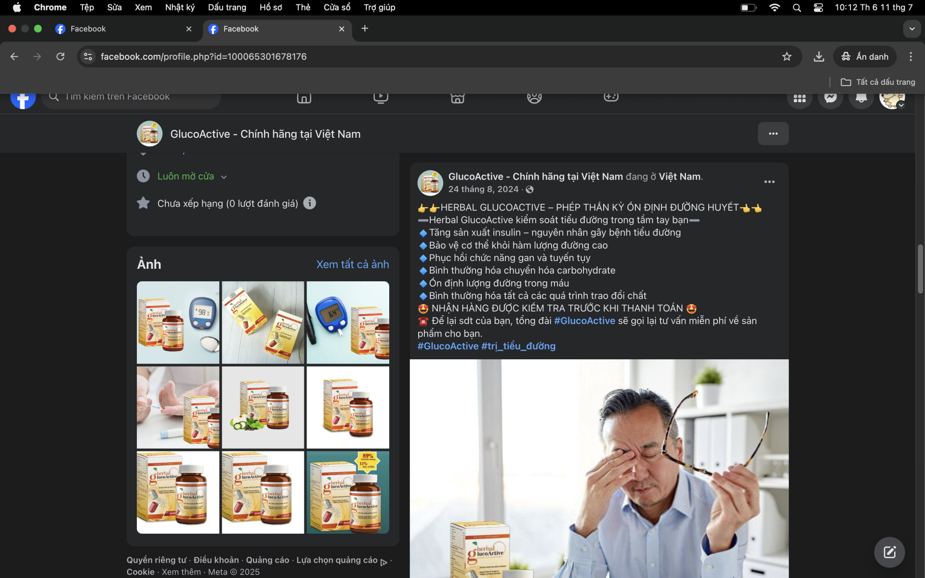The image size is (925, 578).
Task: Open photo with glucose meter showing 98
Action: (x=178, y=322)
